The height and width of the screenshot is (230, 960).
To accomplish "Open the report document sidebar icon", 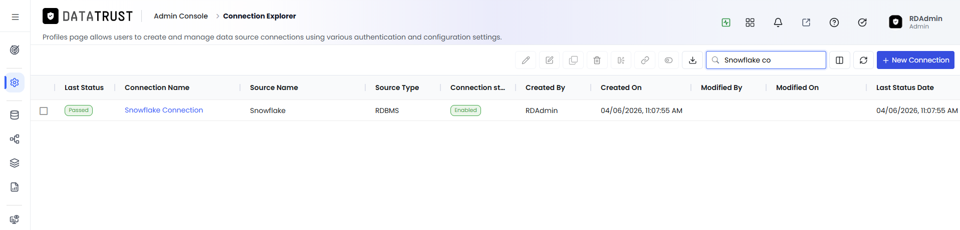I will pos(15,187).
